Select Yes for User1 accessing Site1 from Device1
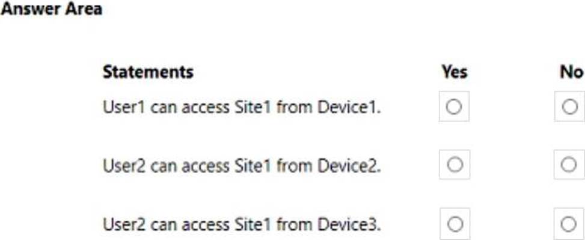The height and width of the screenshot is (240, 585). click(x=454, y=107)
